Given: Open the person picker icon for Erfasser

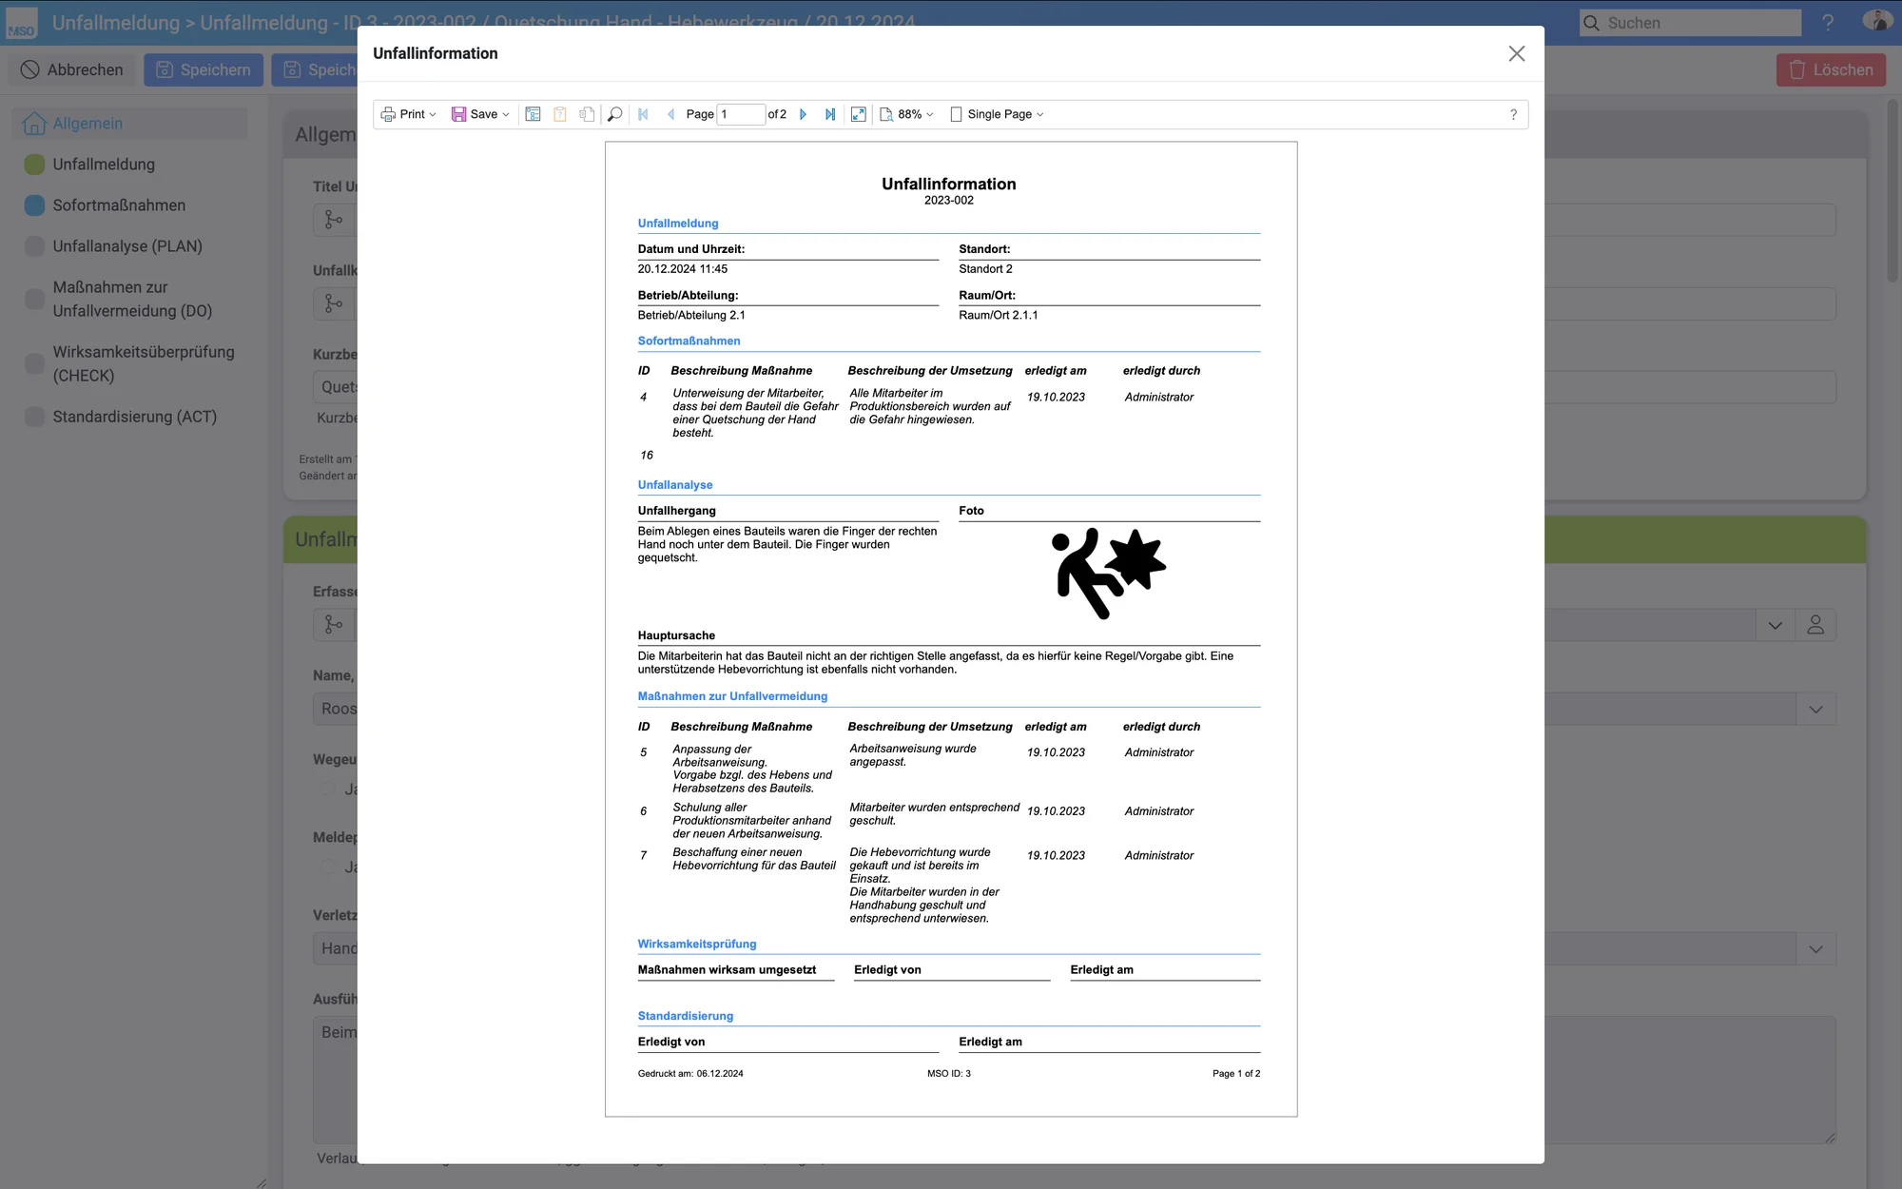Looking at the screenshot, I should point(1815,625).
